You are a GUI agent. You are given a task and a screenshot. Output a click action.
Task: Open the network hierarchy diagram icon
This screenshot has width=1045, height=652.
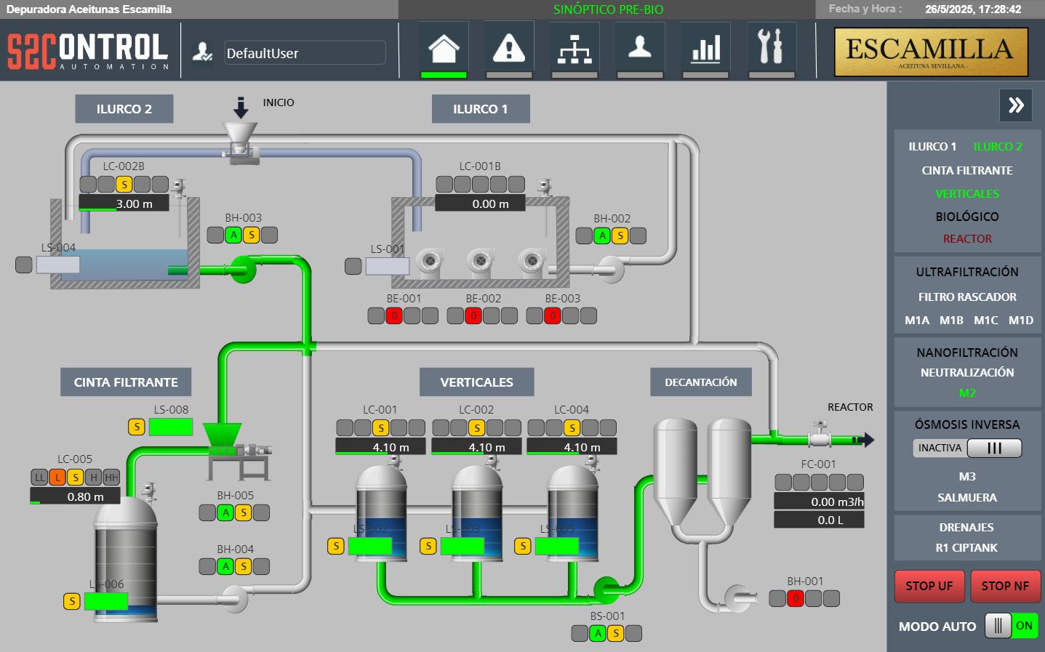pyautogui.click(x=574, y=49)
